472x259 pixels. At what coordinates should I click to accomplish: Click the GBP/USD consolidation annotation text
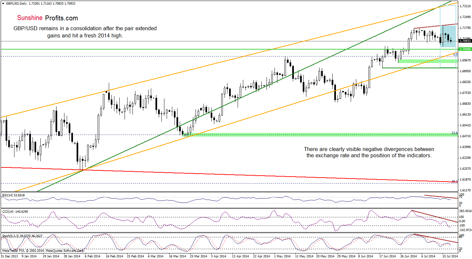[85, 32]
